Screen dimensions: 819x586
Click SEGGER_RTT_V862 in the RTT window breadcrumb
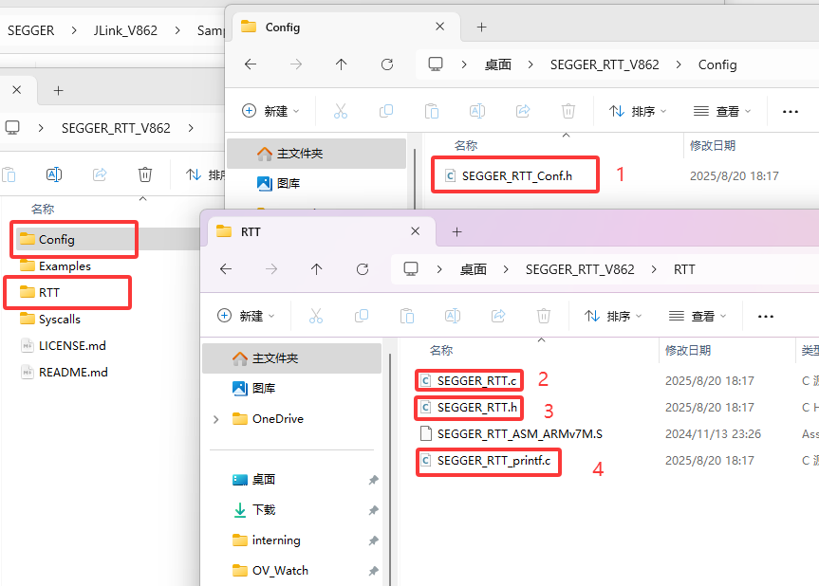click(x=579, y=269)
